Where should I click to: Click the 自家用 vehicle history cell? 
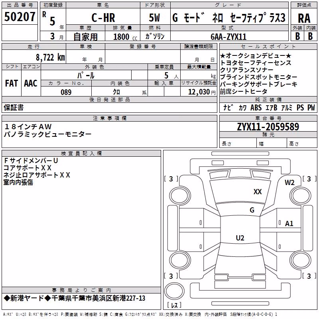[x=85, y=37]
